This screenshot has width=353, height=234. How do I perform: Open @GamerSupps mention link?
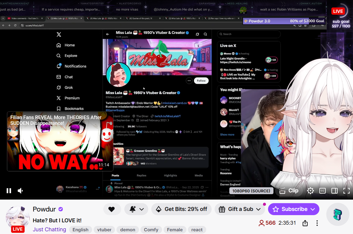pos(115,110)
